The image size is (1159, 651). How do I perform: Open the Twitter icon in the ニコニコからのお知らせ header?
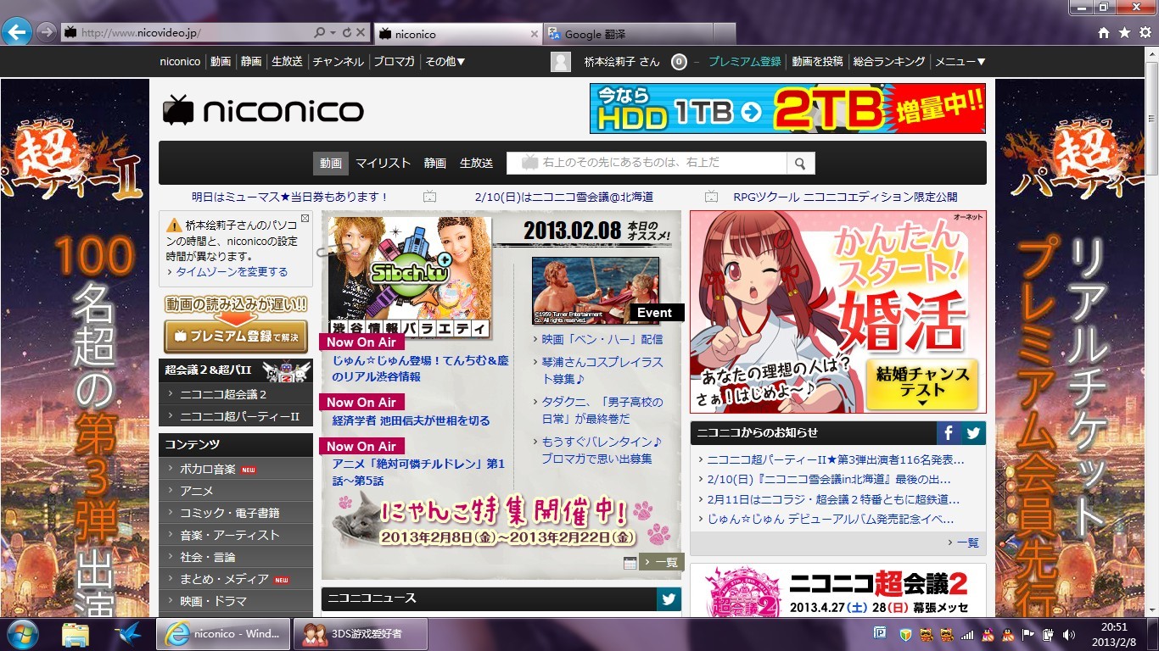(x=973, y=433)
